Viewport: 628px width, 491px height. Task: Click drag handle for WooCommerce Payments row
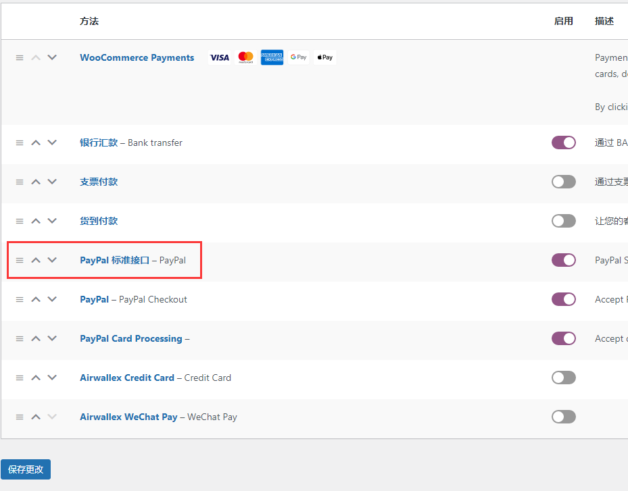pos(19,57)
